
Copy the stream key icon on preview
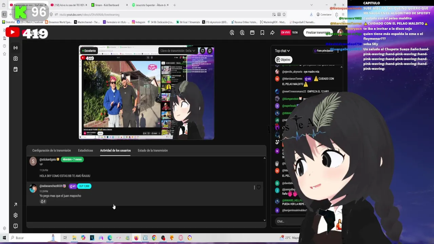tap(210, 51)
